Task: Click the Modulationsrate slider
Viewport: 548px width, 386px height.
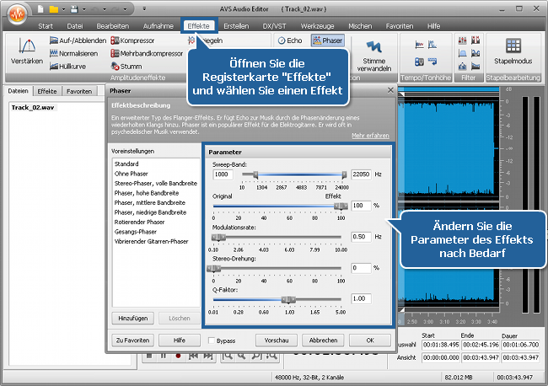Action: 278,238
